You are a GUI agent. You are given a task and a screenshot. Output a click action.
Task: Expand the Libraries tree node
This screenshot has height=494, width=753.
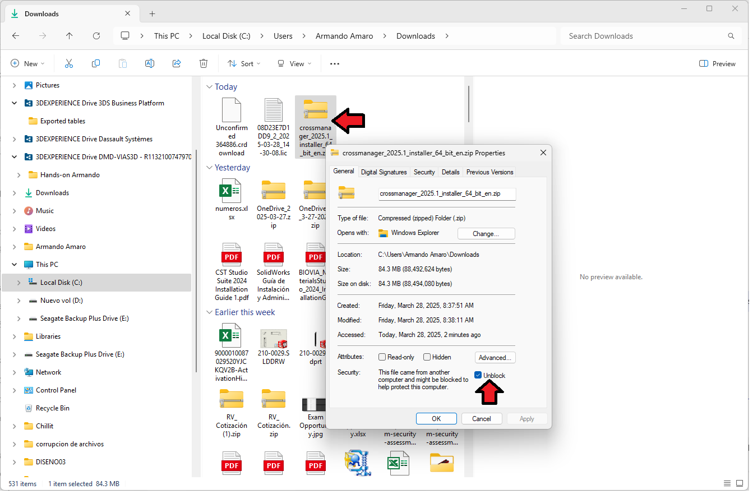pyautogui.click(x=15, y=336)
